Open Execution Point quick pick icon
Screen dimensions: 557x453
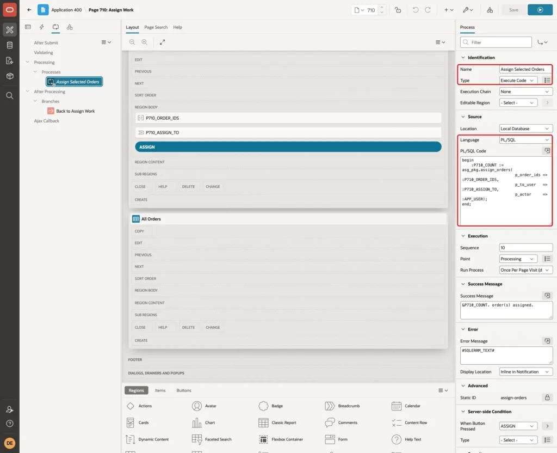(547, 259)
